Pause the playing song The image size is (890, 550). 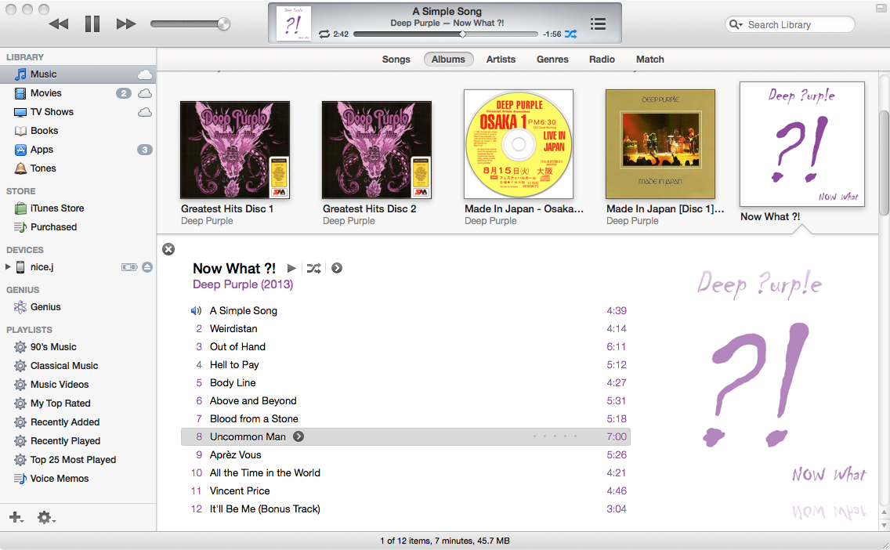click(x=92, y=24)
